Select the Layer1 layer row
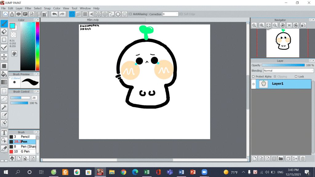 click(x=281, y=84)
